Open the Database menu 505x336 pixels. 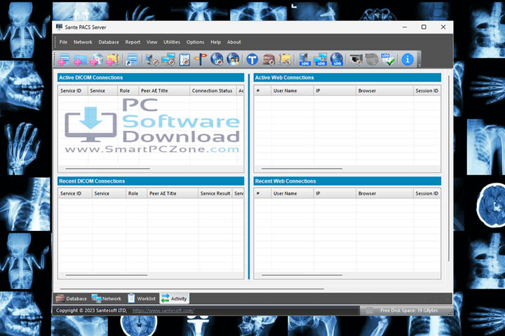[x=109, y=42]
